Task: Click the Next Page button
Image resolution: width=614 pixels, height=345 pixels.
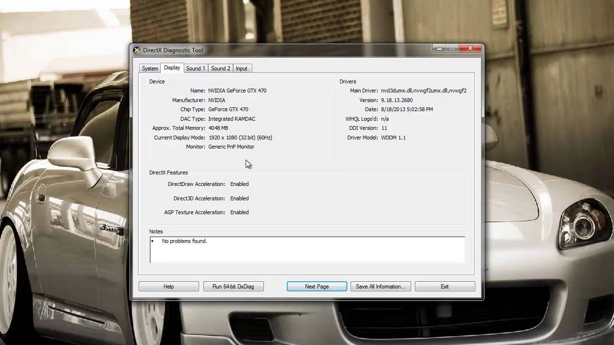Action: click(x=317, y=287)
